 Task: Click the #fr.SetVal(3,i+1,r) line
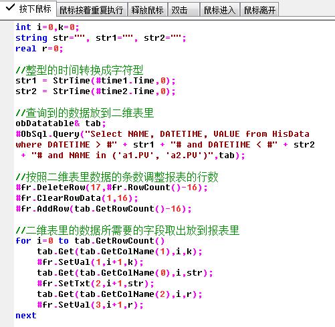[x=90, y=305]
